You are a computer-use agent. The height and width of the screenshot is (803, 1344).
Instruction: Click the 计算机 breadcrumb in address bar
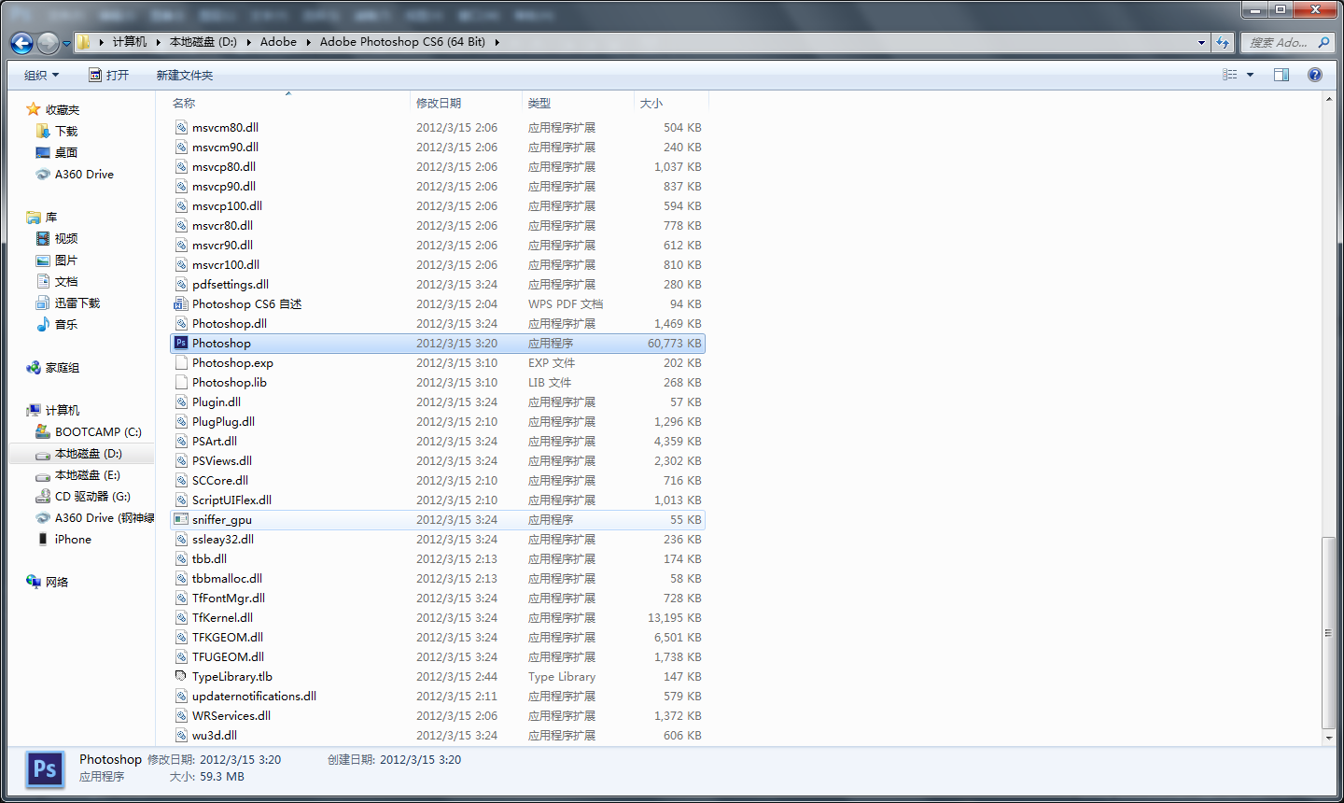pos(130,42)
